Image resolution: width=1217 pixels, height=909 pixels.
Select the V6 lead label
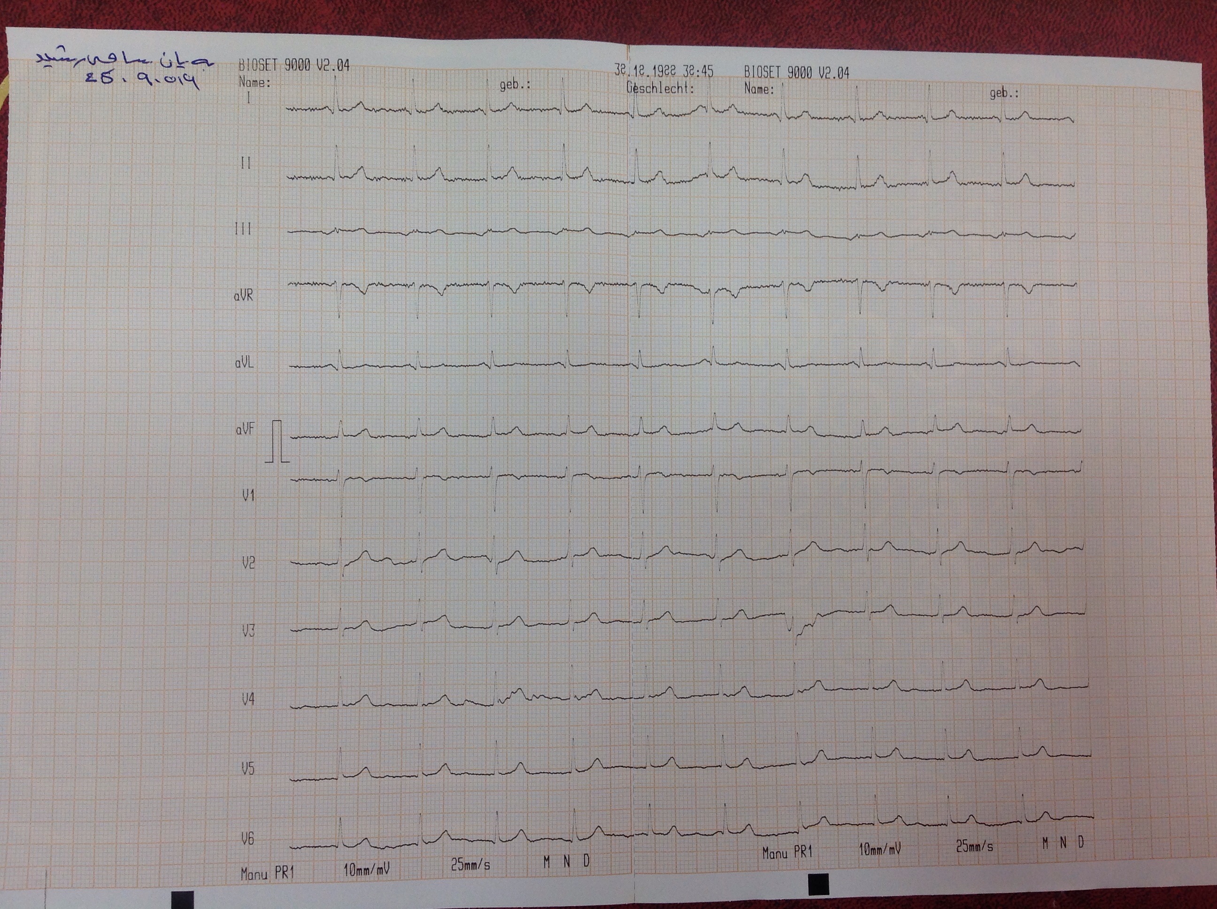tap(247, 839)
